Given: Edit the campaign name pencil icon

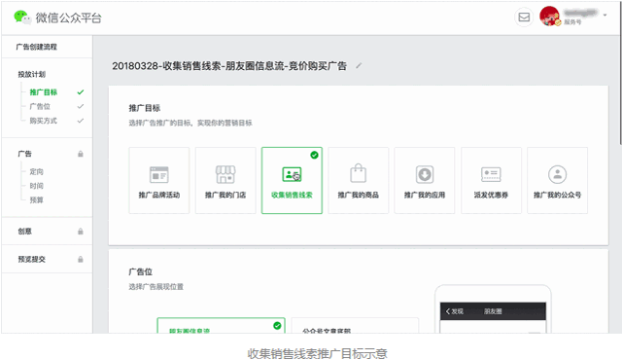Looking at the screenshot, I should coord(359,66).
